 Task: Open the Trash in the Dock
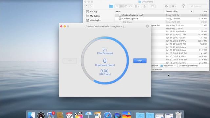pyautogui.click(x=178, y=115)
